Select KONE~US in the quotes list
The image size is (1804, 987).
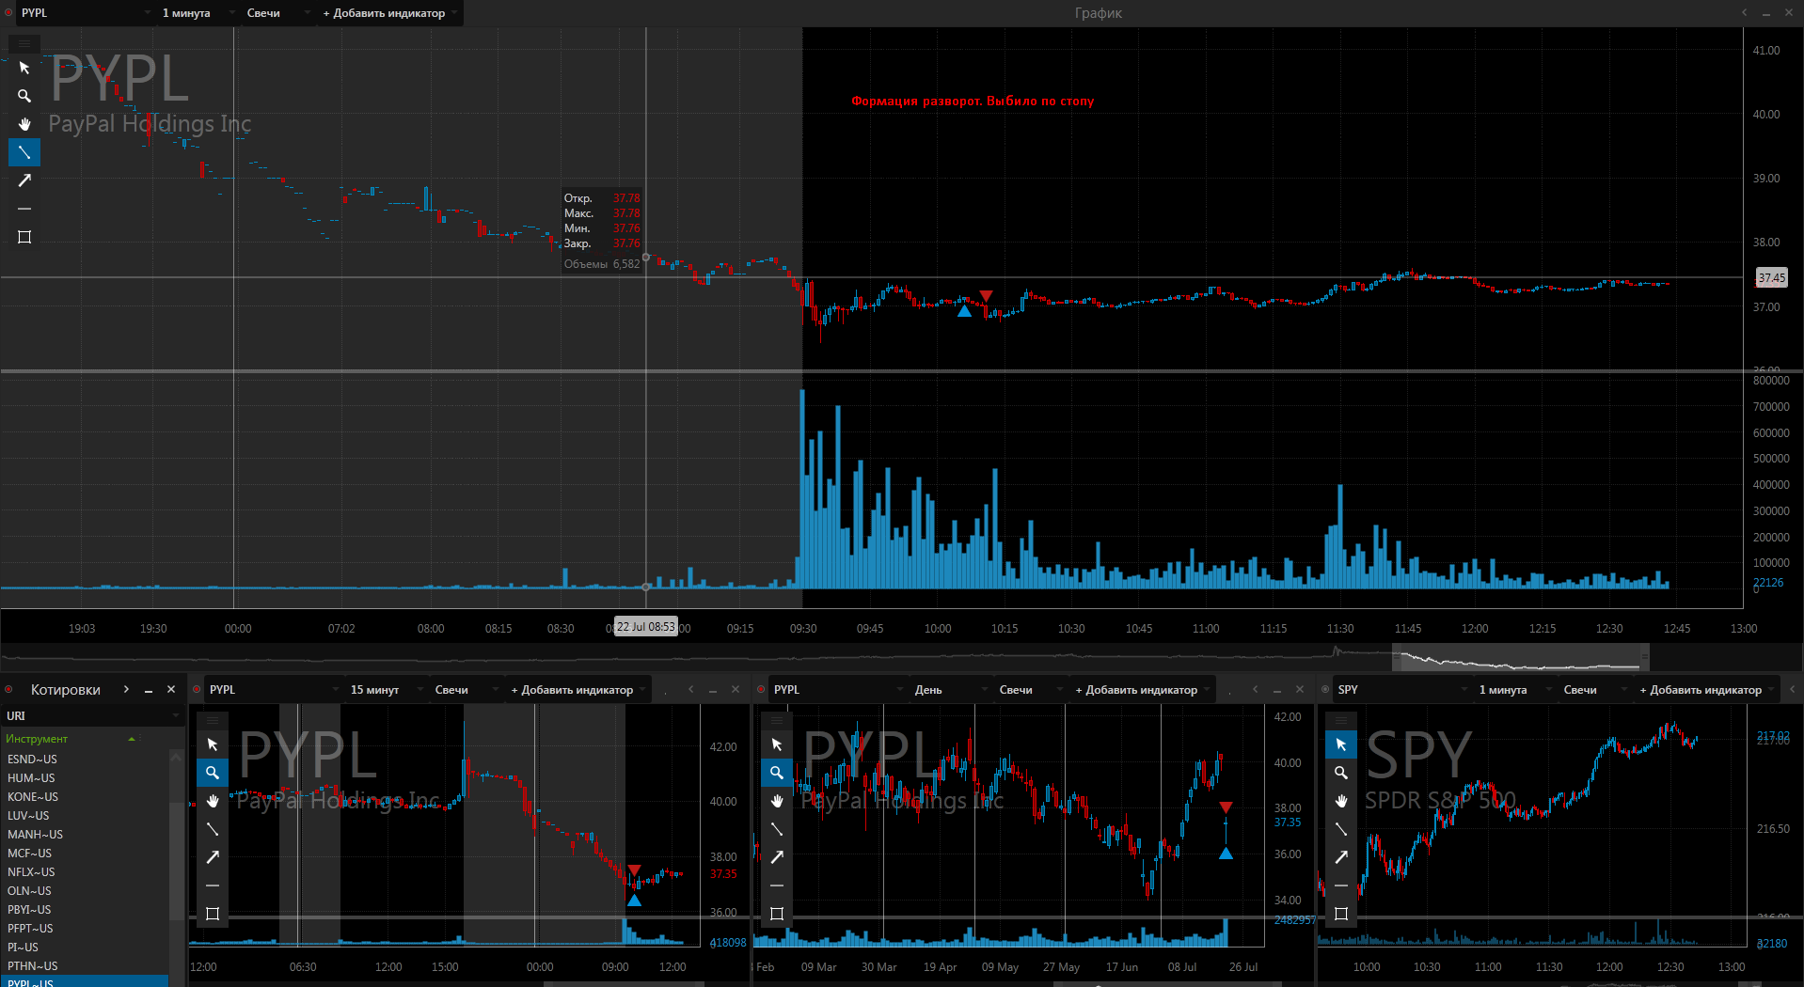click(x=85, y=797)
